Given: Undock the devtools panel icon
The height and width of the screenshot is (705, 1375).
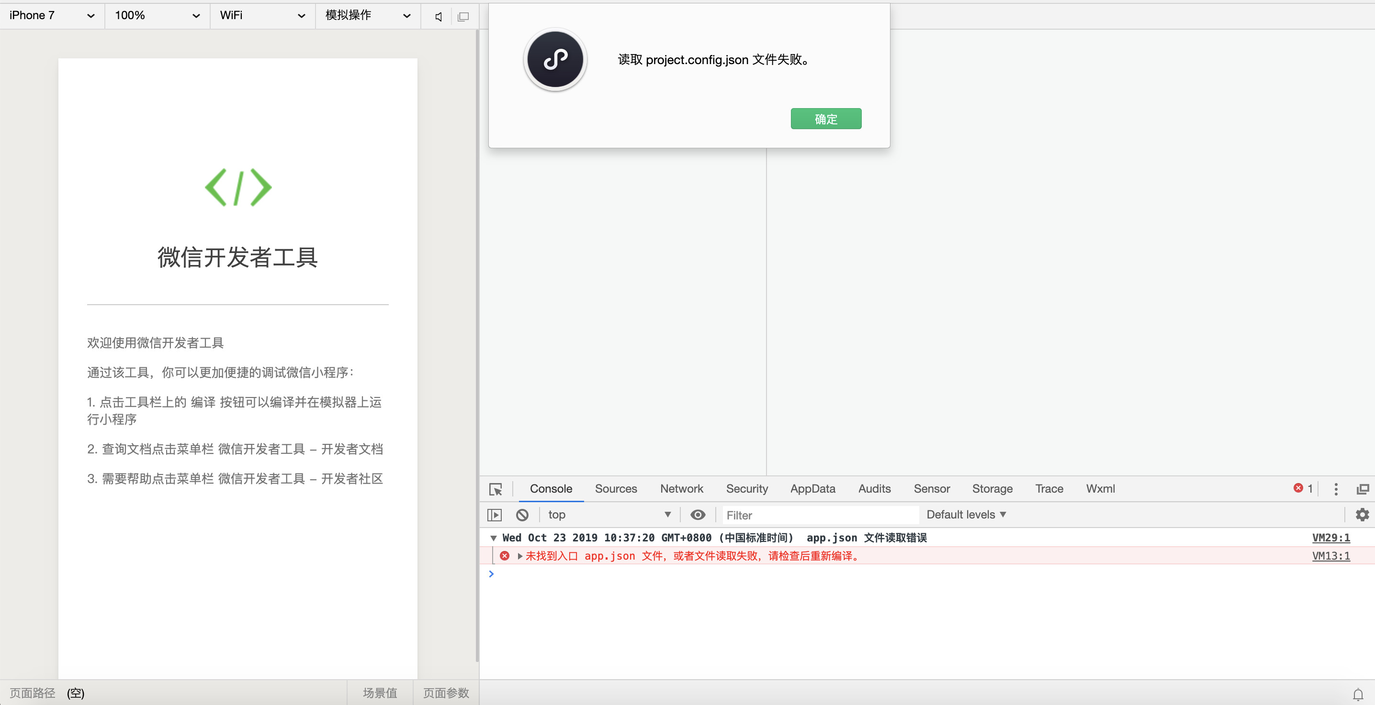Looking at the screenshot, I should (1362, 489).
